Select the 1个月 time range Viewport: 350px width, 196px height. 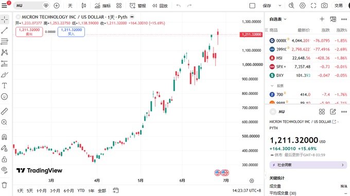pos(42,191)
